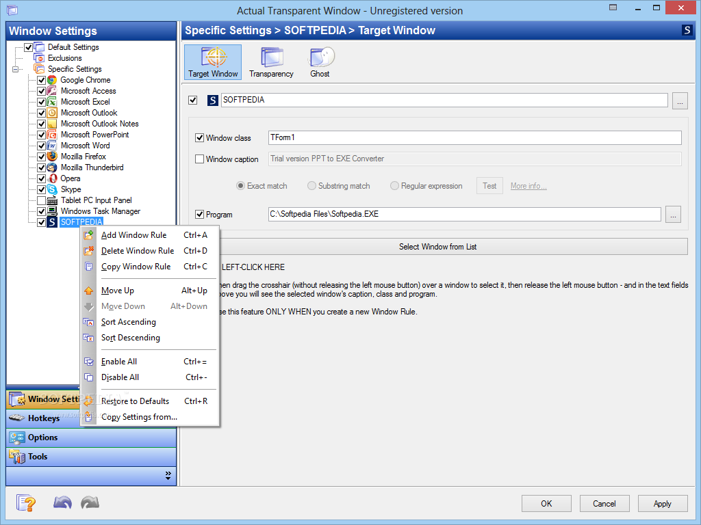This screenshot has width=701, height=525.
Task: Click the Mozilla Thunderbird rule icon
Action: (52, 167)
